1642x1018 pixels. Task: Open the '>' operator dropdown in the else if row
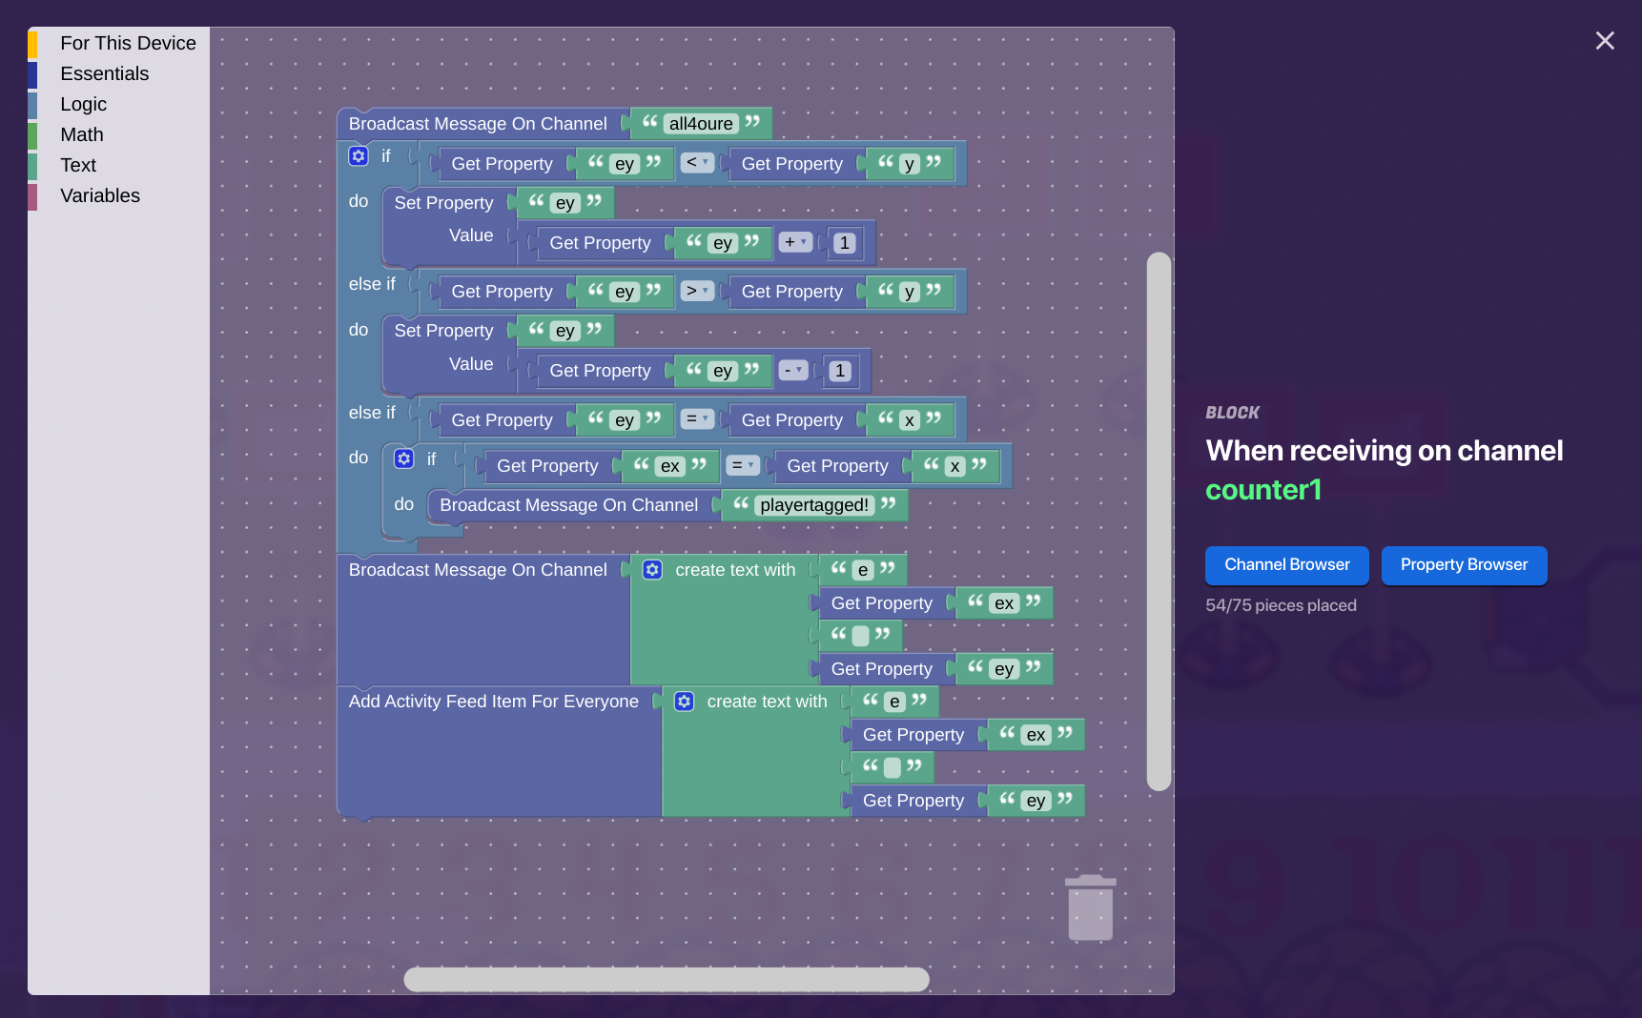[697, 291]
